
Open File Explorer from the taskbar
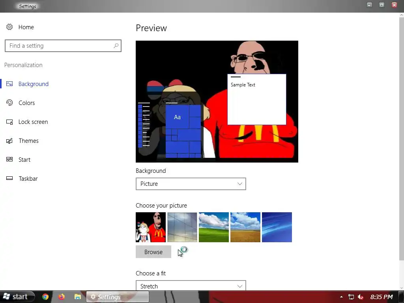(78, 297)
